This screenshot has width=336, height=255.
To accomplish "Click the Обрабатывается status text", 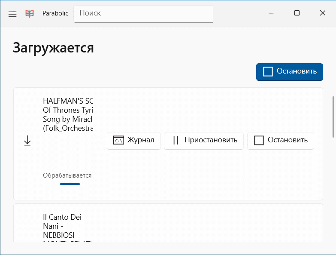I will click(x=67, y=175).
